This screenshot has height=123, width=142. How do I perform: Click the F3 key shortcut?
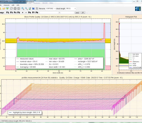pyautogui.click(x=11, y=13)
